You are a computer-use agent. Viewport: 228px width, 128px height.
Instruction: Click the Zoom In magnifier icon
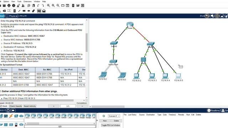pyautogui.click(x=48, y=6)
